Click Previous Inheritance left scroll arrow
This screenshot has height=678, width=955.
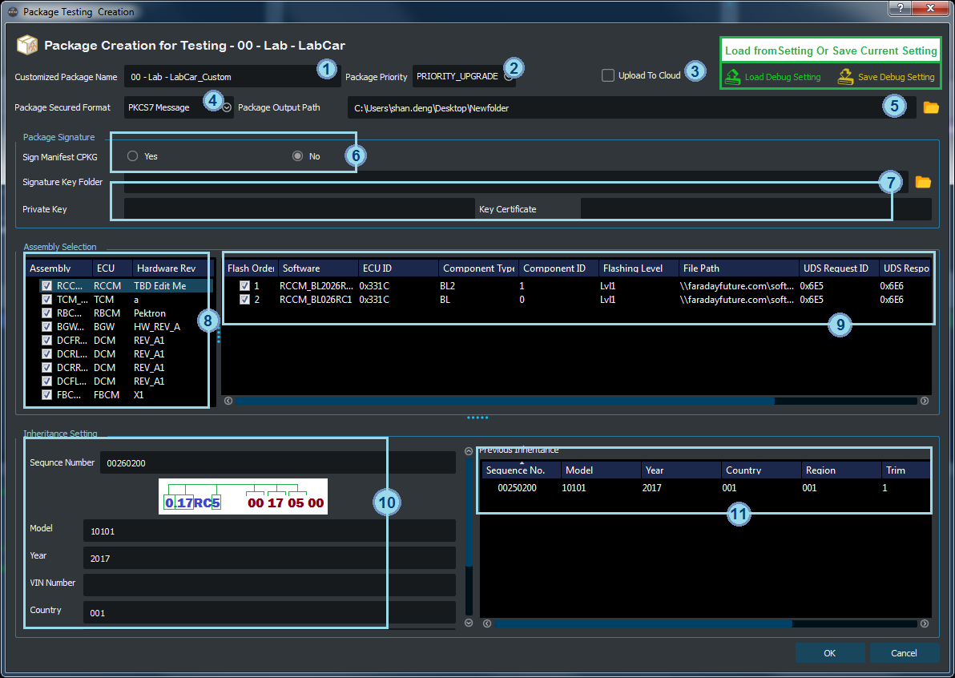pyautogui.click(x=487, y=624)
